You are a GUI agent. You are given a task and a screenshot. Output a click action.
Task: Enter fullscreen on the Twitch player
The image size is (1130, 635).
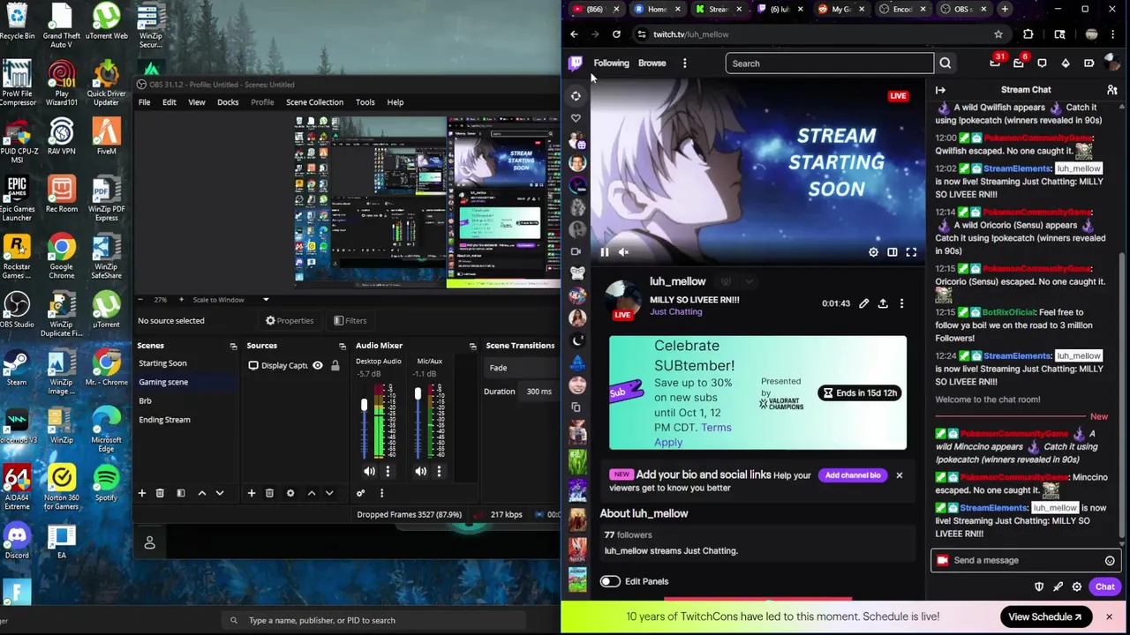(911, 252)
